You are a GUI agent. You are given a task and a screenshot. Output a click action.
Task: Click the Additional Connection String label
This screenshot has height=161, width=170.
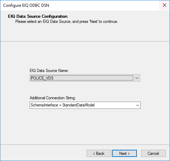[53, 98]
